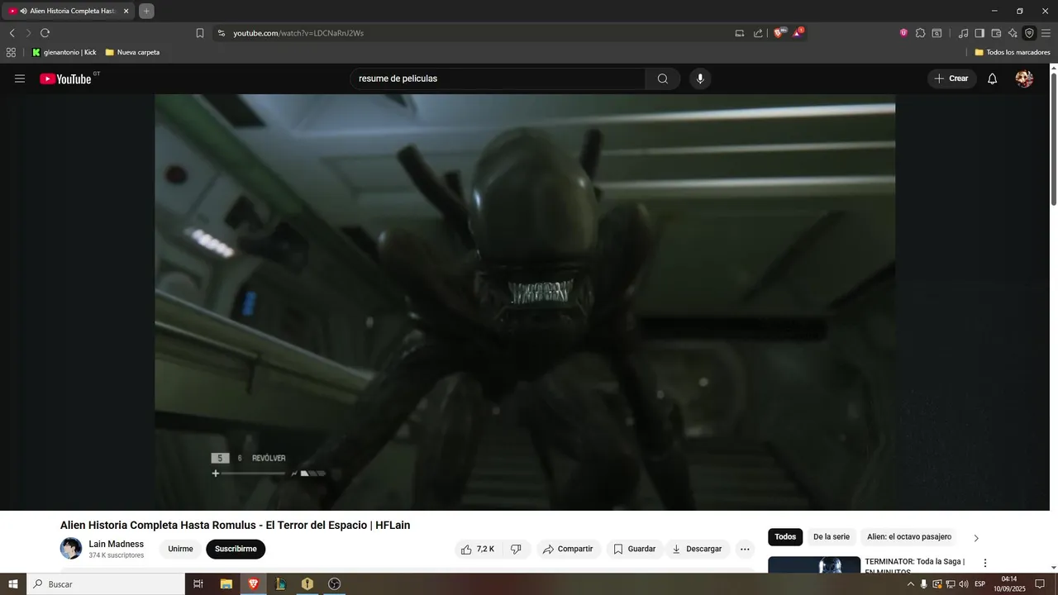Open the Nueva carpeta bookmarks folder
The image size is (1058, 595).
[x=132, y=52]
